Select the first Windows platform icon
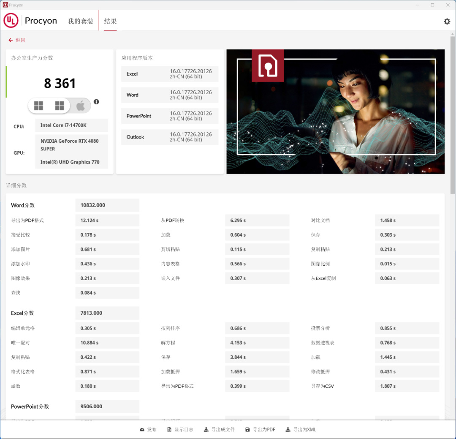456x439 pixels. pos(38,105)
